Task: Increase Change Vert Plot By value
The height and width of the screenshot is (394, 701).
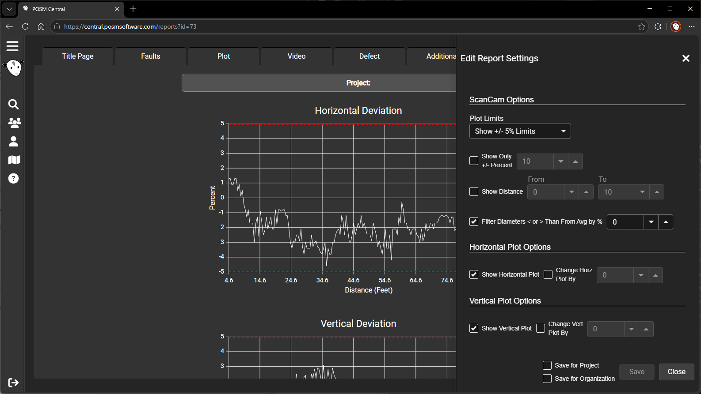Action: [x=646, y=329]
